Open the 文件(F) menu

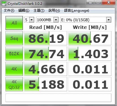point(9,10)
